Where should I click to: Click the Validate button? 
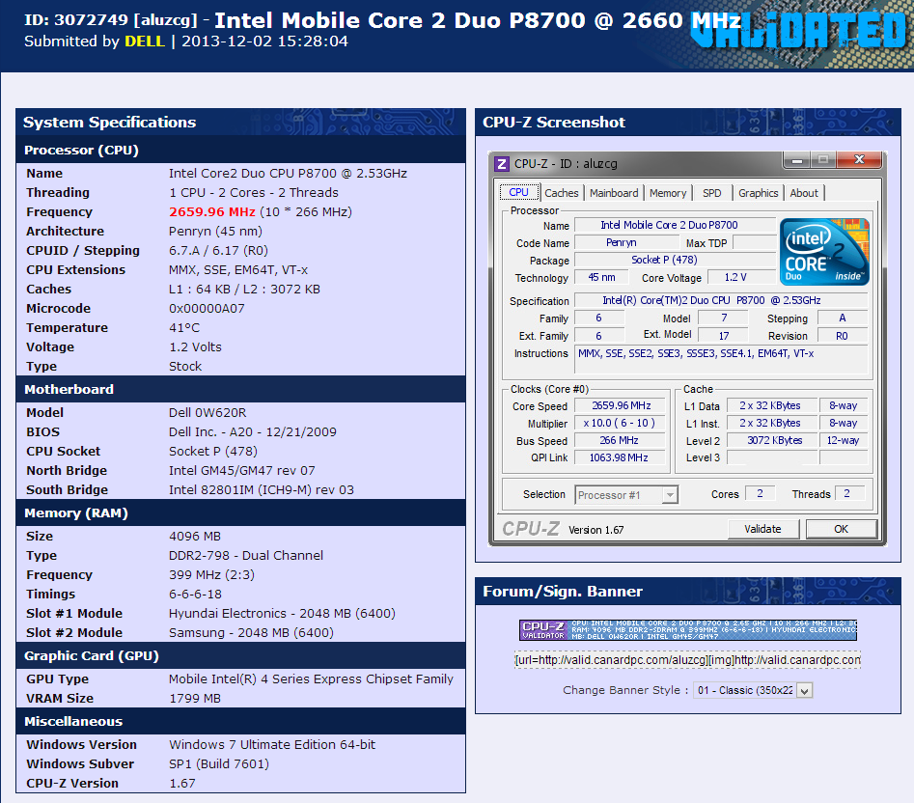click(763, 529)
